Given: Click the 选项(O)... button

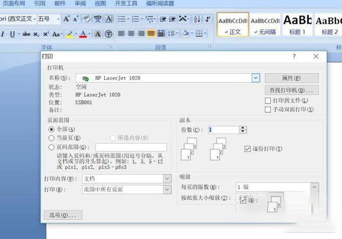Looking at the screenshot, I should (x=63, y=215).
